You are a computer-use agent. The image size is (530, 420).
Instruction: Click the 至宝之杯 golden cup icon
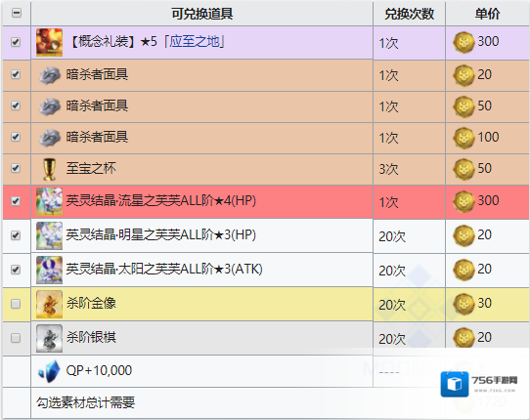(x=49, y=169)
